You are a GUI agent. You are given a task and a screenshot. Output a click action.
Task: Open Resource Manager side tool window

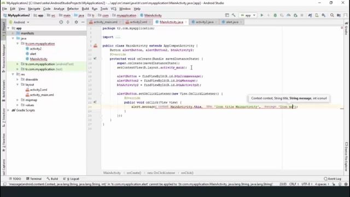4,58
